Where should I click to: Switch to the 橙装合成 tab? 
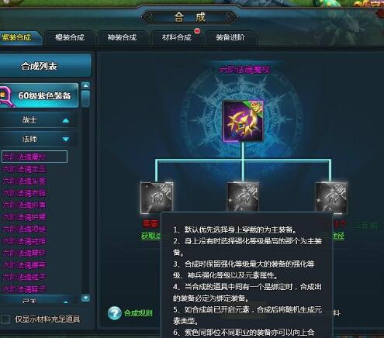(70, 38)
